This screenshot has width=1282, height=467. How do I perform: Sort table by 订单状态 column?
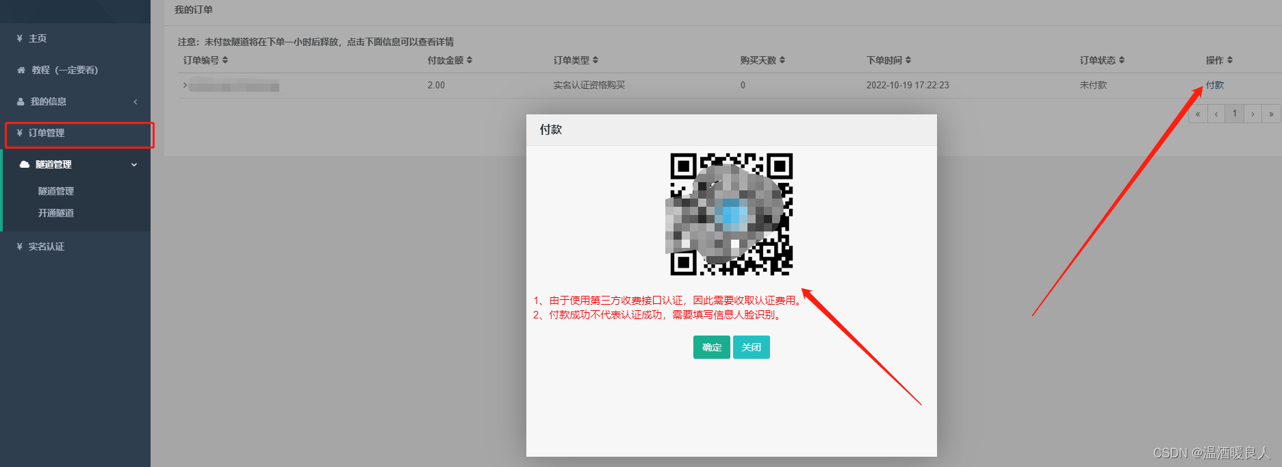coord(1102,60)
